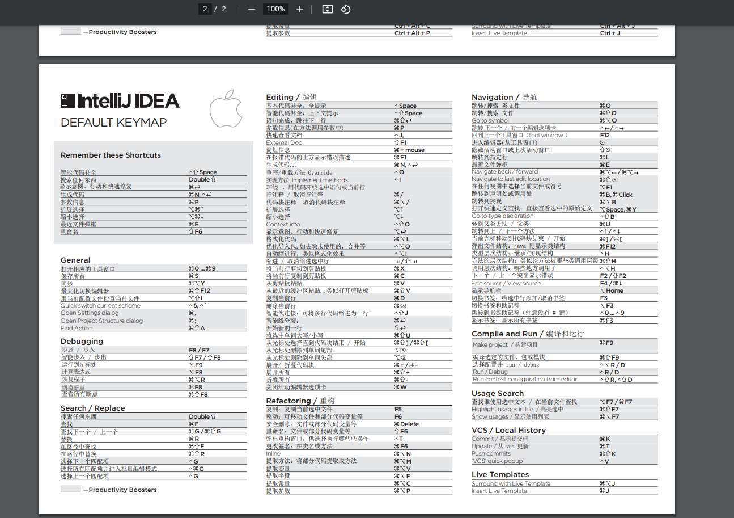Click the Debugging section heading
This screenshot has height=518, width=734.
pos(82,341)
